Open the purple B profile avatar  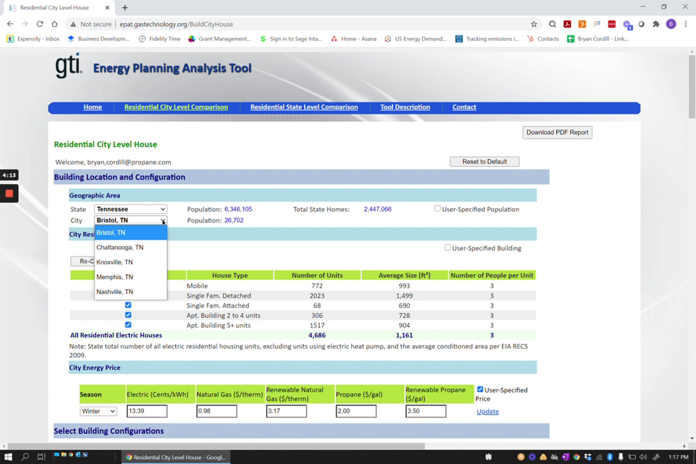(671, 24)
